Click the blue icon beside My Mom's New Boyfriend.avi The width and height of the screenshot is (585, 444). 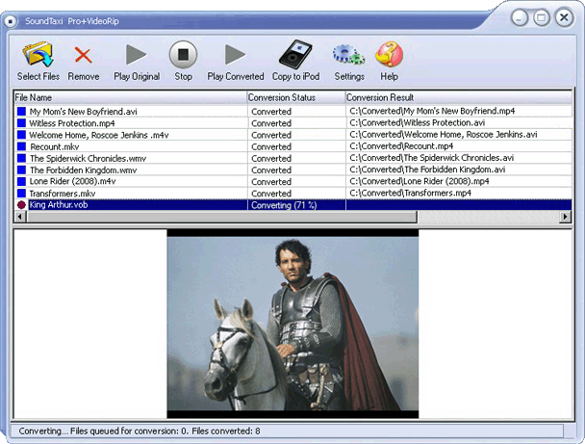click(x=21, y=112)
